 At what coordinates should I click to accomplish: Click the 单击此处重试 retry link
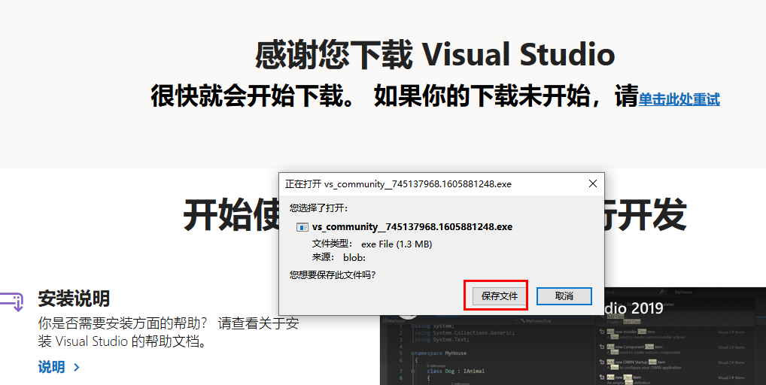(679, 99)
